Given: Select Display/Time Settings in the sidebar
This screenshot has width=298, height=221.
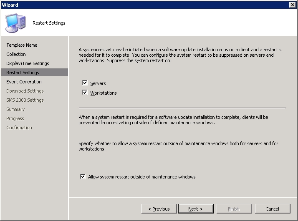Looking at the screenshot, I should click(28, 63).
